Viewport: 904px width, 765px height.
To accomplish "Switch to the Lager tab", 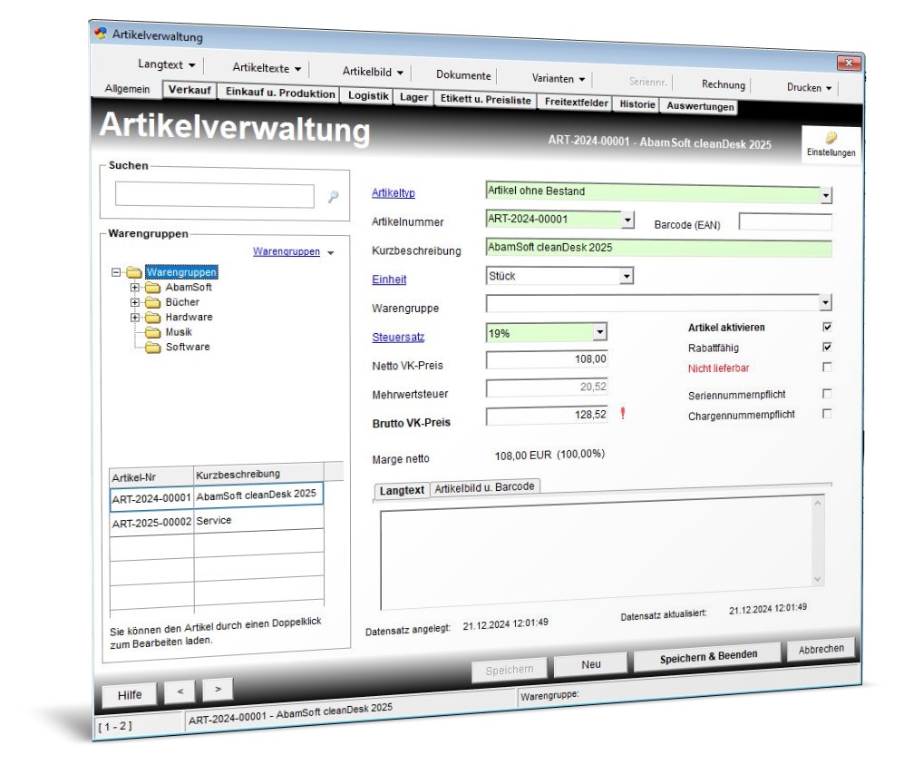I will pos(414,97).
